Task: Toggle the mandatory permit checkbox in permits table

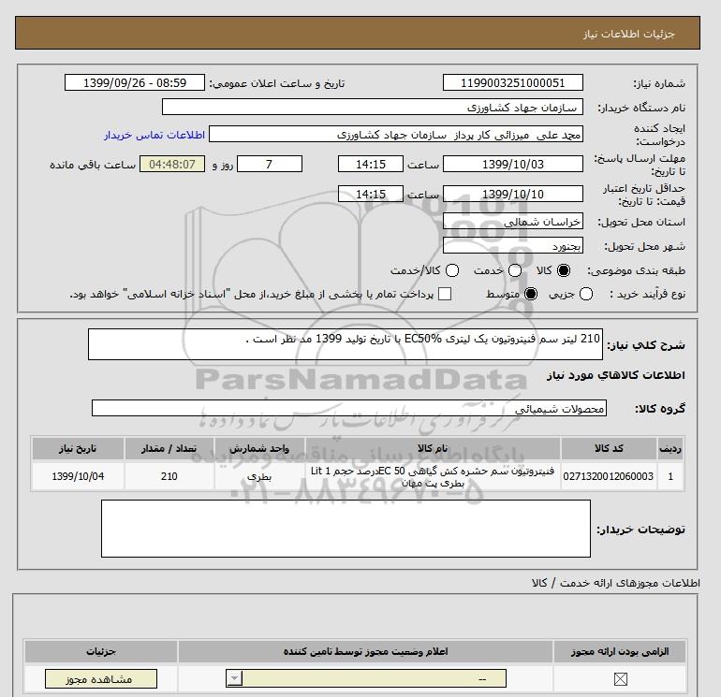Action: click(619, 680)
